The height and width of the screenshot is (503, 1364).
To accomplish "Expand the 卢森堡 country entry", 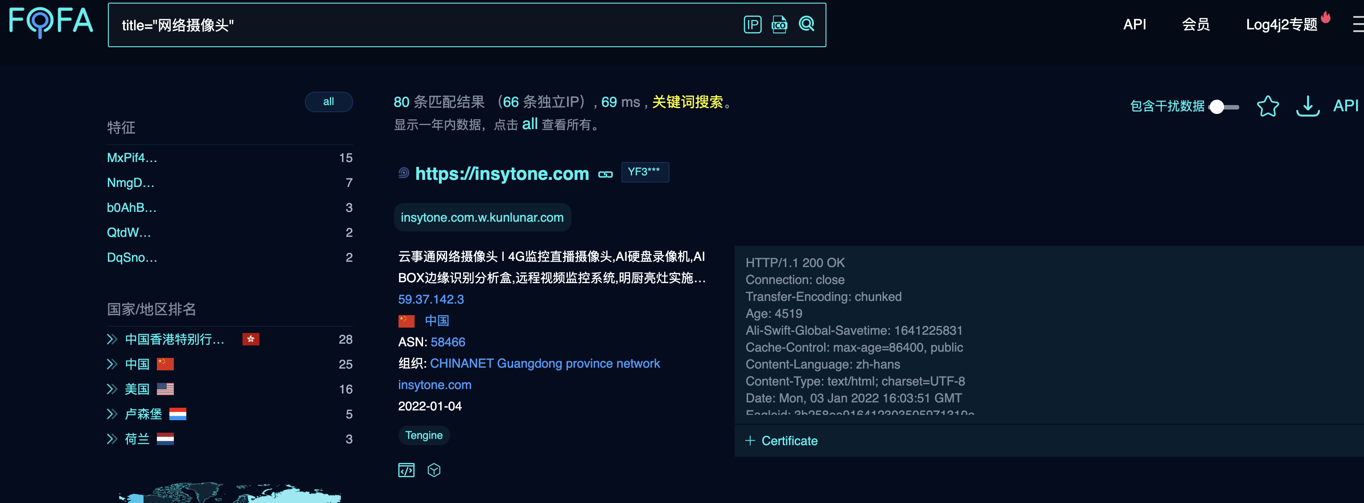I will 112,414.
